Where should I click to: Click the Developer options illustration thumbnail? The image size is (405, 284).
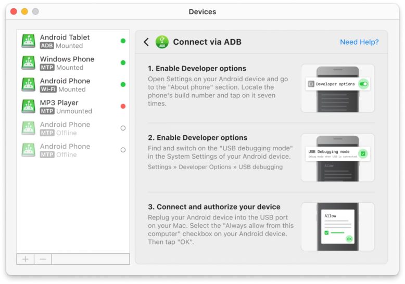pyautogui.click(x=337, y=88)
